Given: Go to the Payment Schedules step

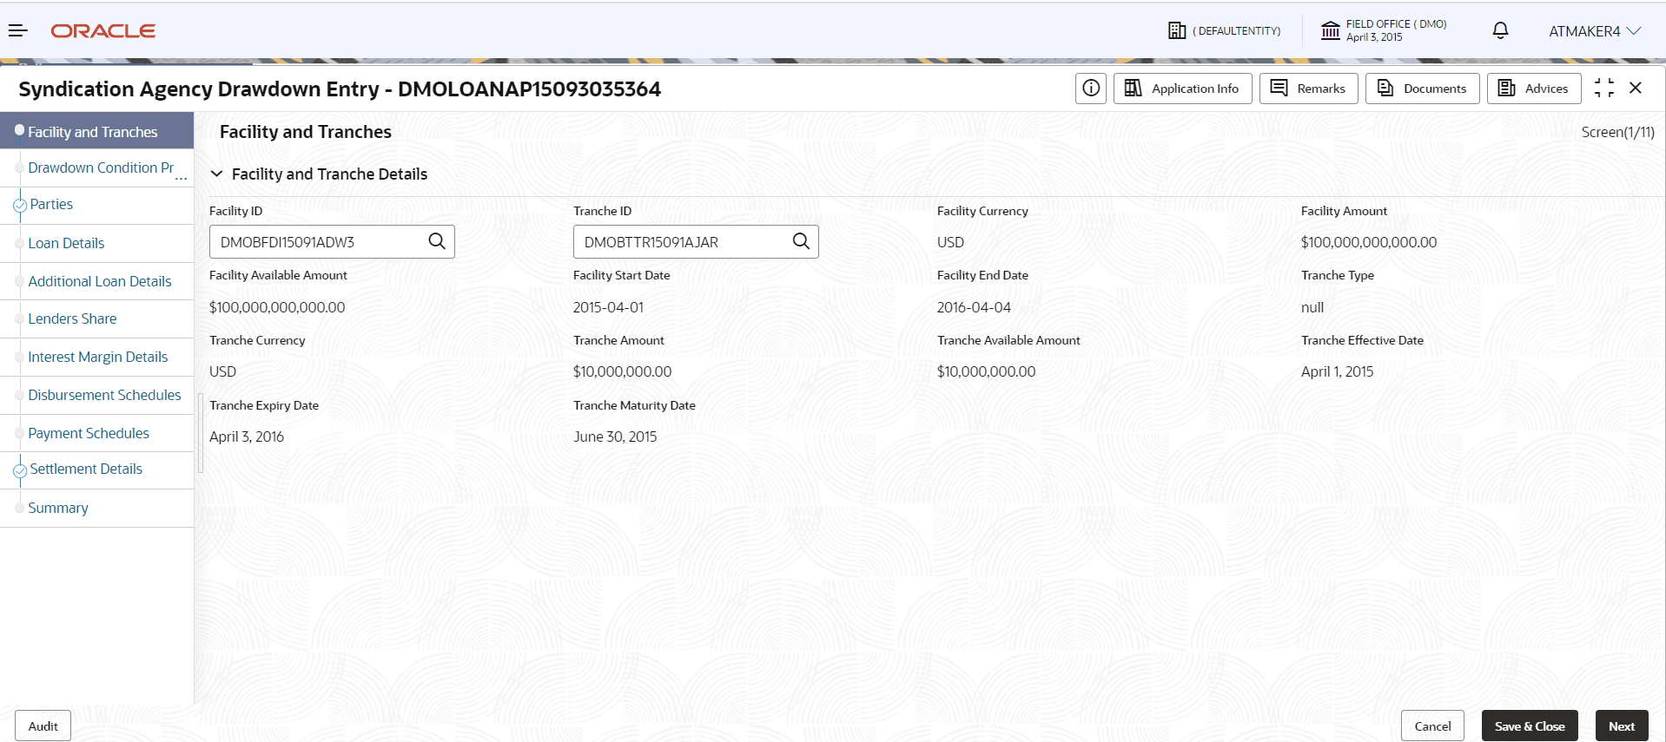Looking at the screenshot, I should pyautogui.click(x=96, y=433).
